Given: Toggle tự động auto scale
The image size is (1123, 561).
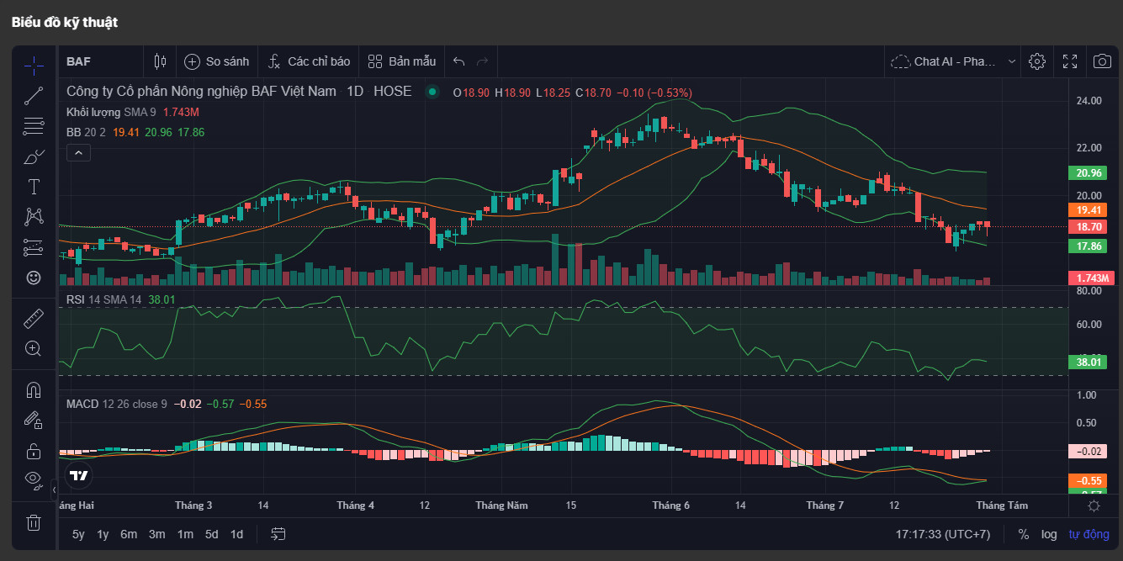Looking at the screenshot, I should (1089, 534).
